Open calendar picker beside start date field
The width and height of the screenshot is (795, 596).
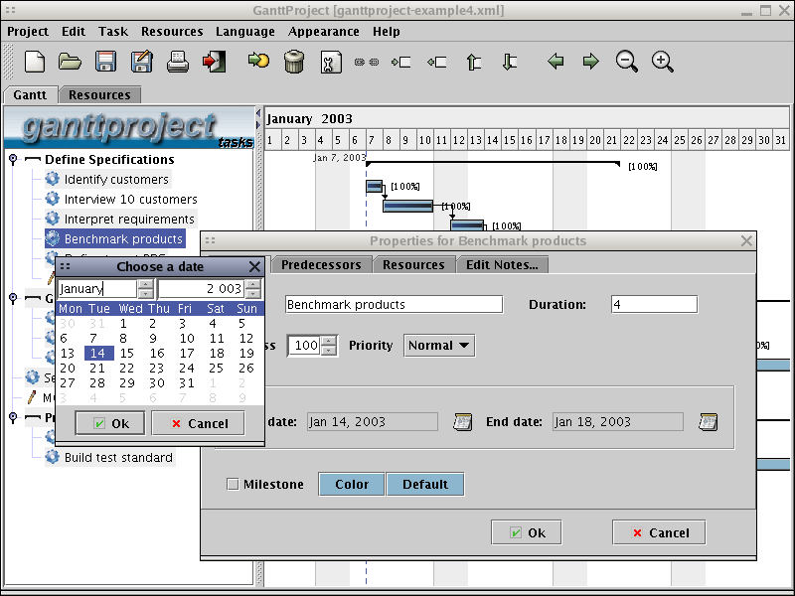pyautogui.click(x=462, y=421)
